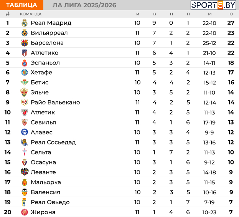Viewport: 239px width, 217px height.
Task: Click the КОМАНДА column header
Action: (x=31, y=14)
